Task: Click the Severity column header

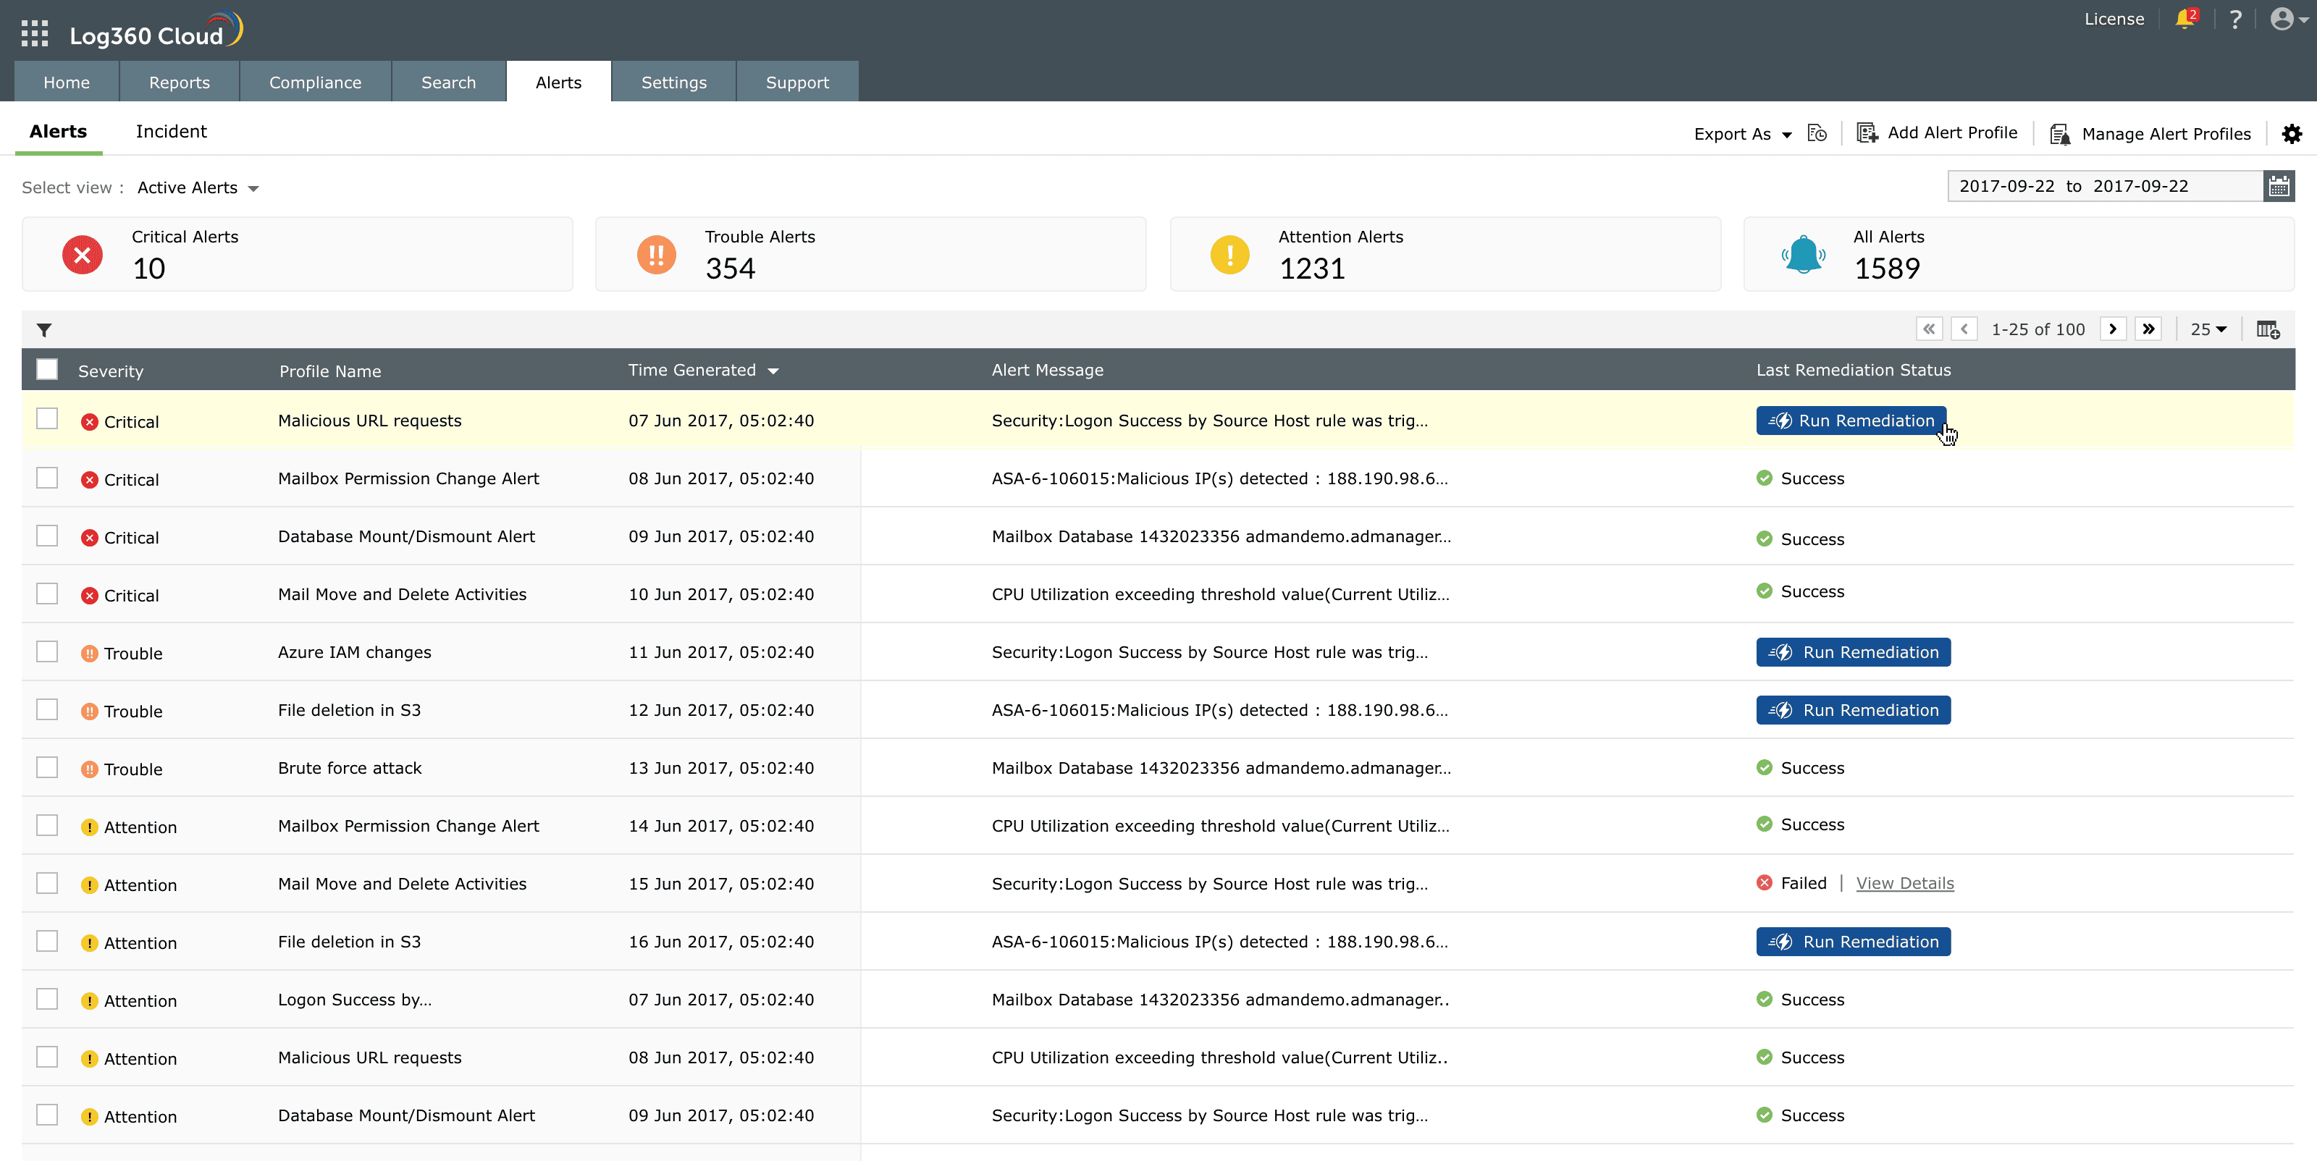Action: click(111, 371)
